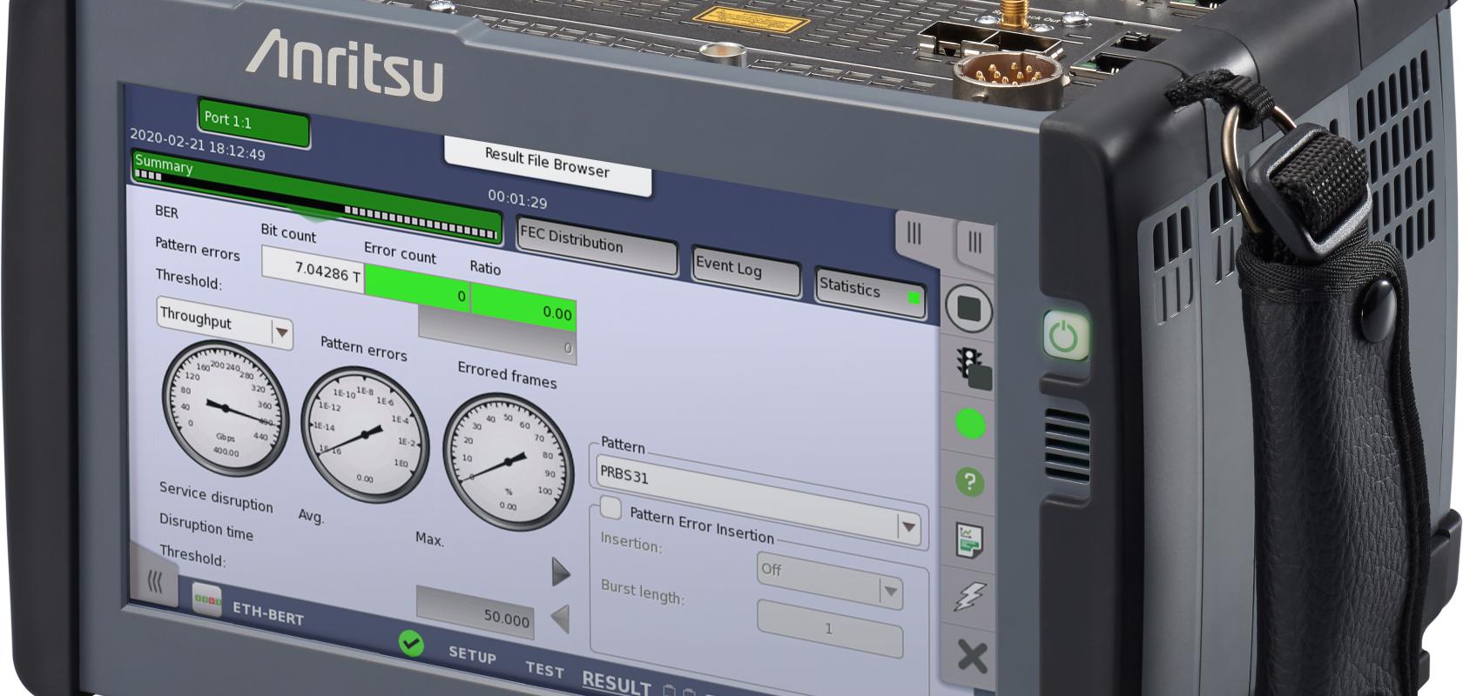Screen dimensions: 1463x696
Task: Click the Port 1:1 button
Action: coord(253,123)
